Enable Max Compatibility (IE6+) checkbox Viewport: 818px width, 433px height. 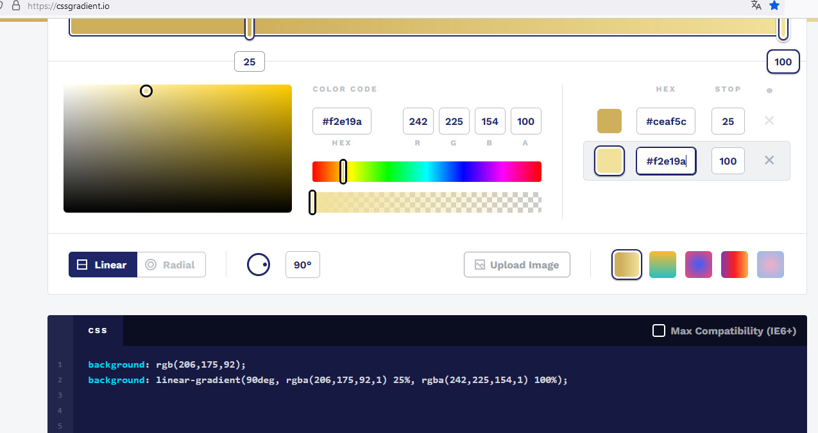tap(659, 331)
